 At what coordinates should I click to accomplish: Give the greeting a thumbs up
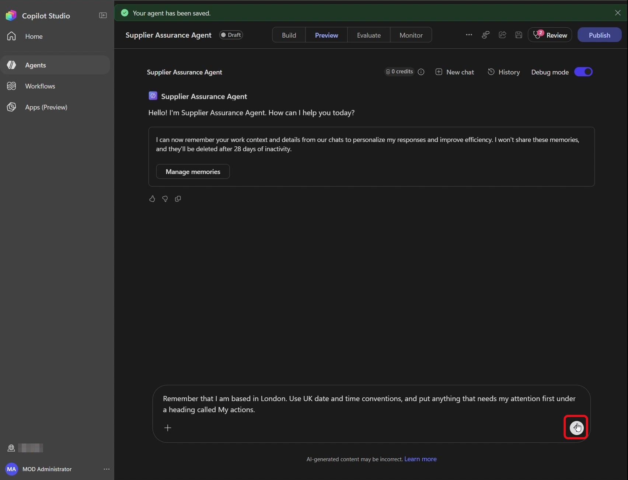[x=152, y=199]
